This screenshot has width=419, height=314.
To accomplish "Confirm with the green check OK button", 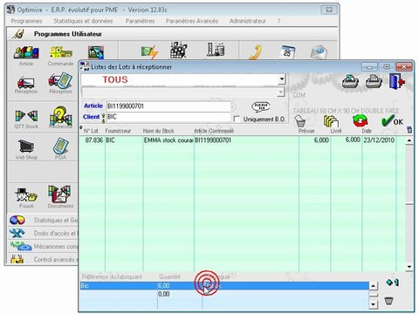I will click(392, 120).
